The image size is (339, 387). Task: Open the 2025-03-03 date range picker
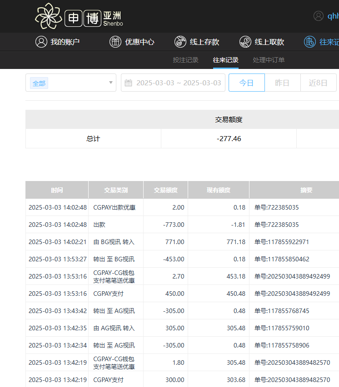click(178, 83)
